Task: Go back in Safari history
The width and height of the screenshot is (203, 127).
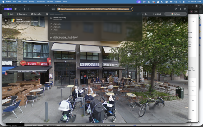Action: coord(25,9)
